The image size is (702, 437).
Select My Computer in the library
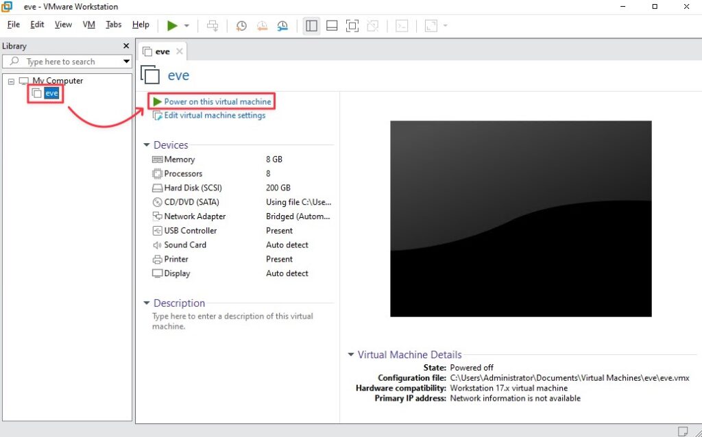(58, 81)
